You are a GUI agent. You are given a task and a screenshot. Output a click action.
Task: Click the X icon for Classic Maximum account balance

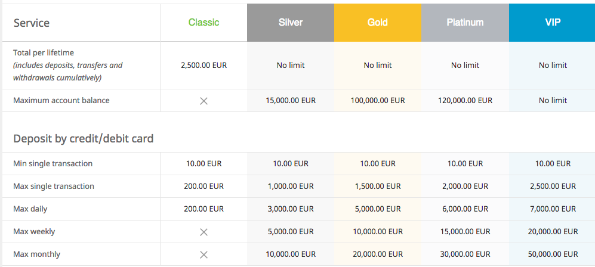pos(204,101)
